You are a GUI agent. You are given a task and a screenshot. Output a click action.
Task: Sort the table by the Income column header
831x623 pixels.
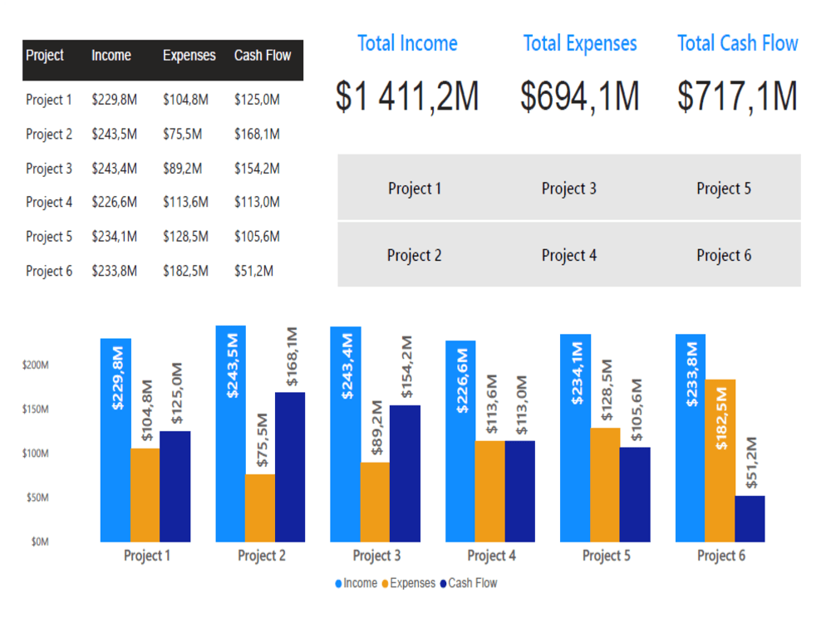111,55
